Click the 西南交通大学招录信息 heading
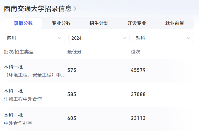This screenshot has height=136, width=199. (38, 9)
